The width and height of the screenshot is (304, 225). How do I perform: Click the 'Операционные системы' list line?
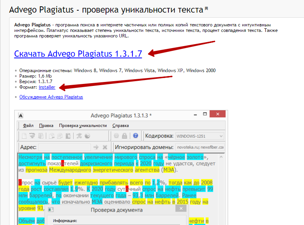coord(117,71)
